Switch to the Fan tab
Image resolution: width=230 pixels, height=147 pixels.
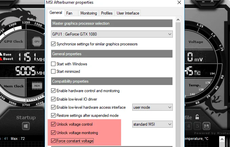[69, 13]
